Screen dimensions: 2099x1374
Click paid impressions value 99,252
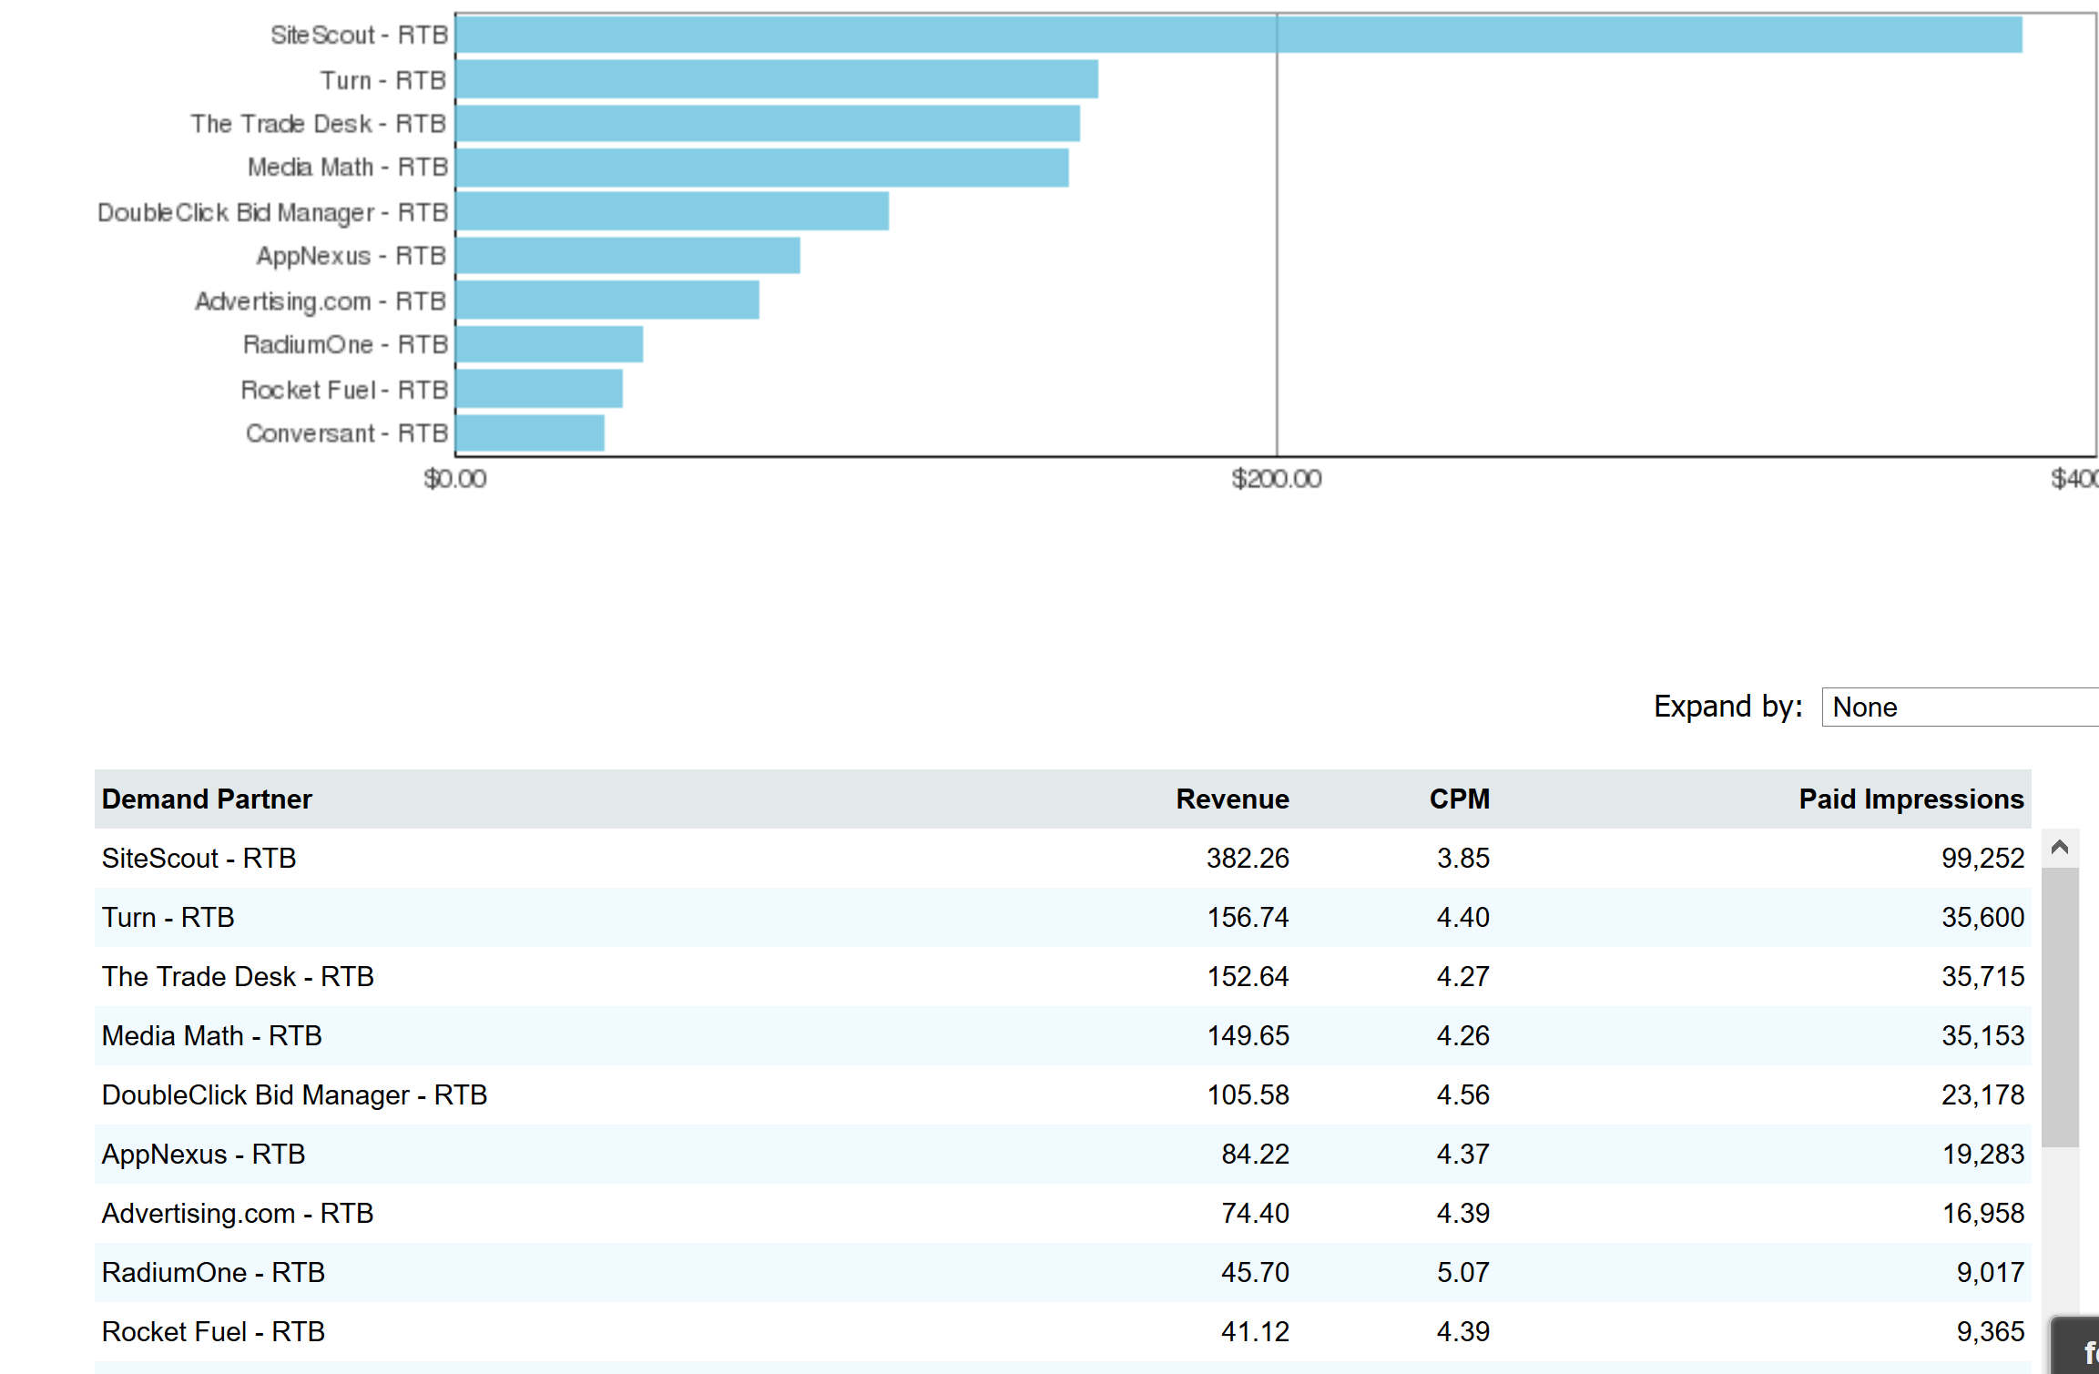click(1982, 858)
